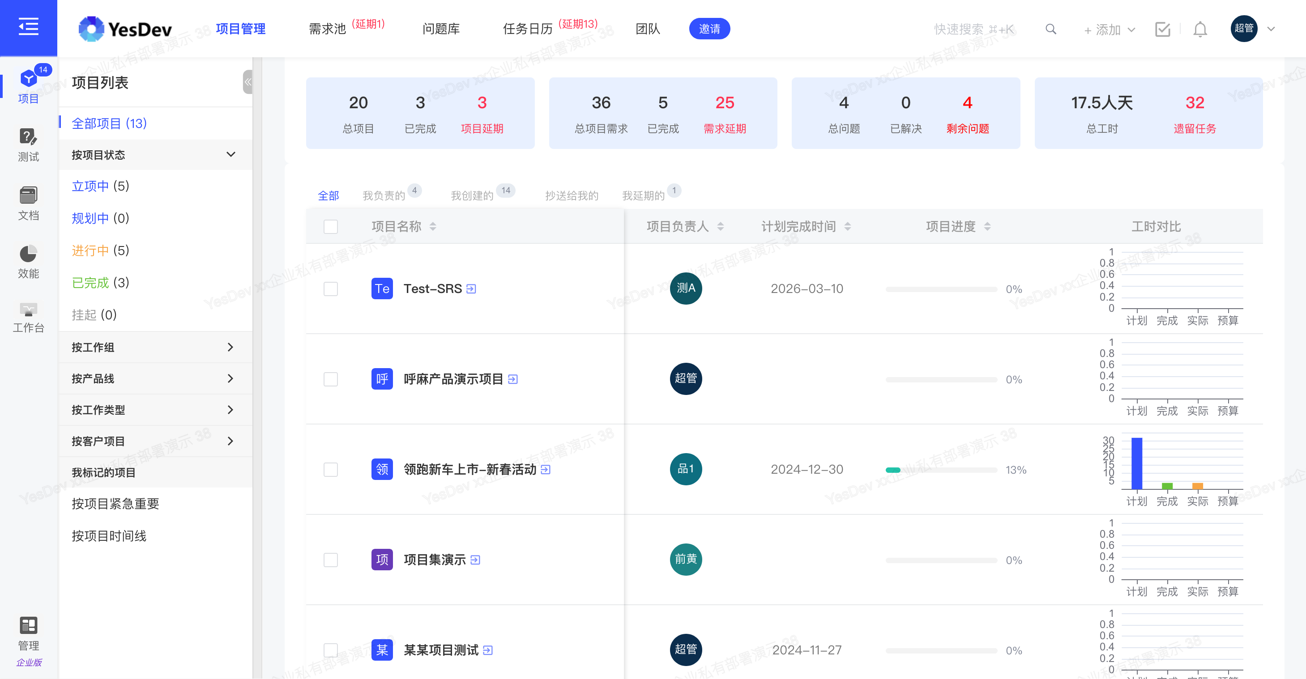Filter by 进行中 (5) projects
The image size is (1306, 679).
click(x=100, y=250)
